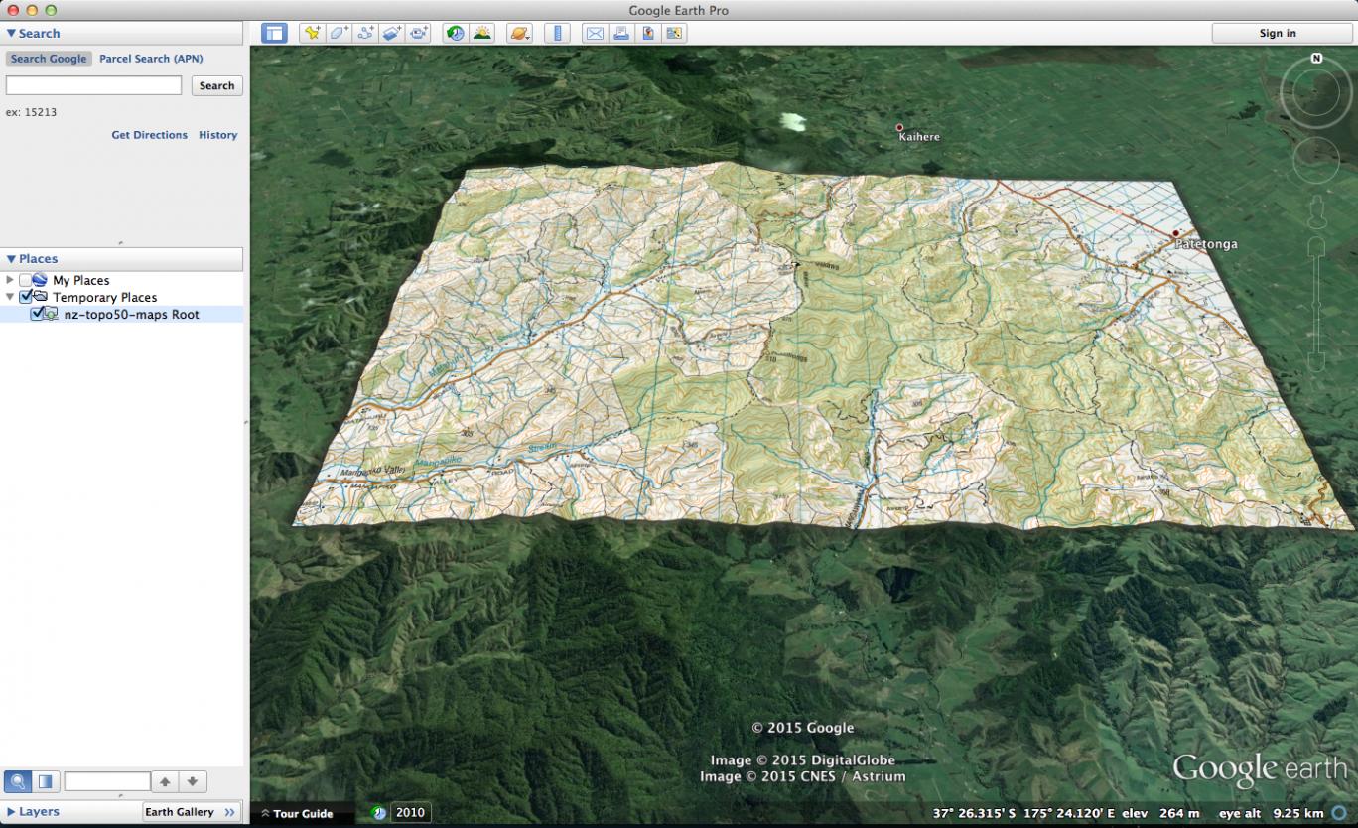The height and width of the screenshot is (828, 1358).
Task: Click the Kaihere placemark label
Action: pos(919,137)
